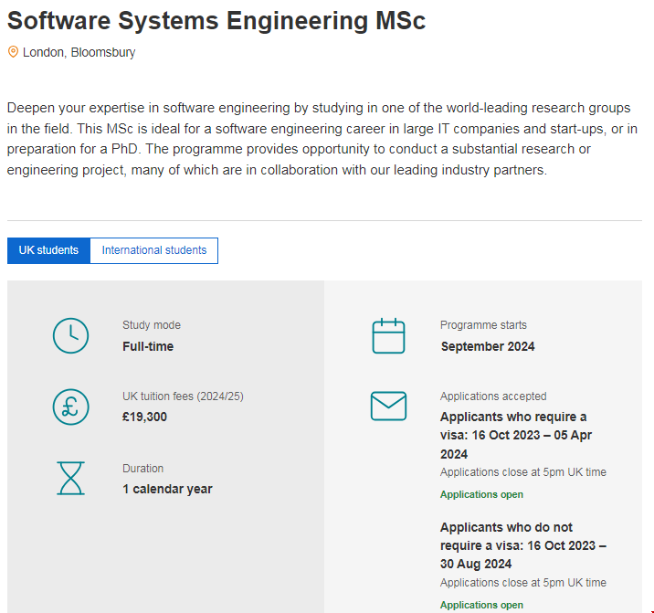Click the £19,300 tuition fee amount
This screenshot has height=613, width=654.
tap(144, 417)
